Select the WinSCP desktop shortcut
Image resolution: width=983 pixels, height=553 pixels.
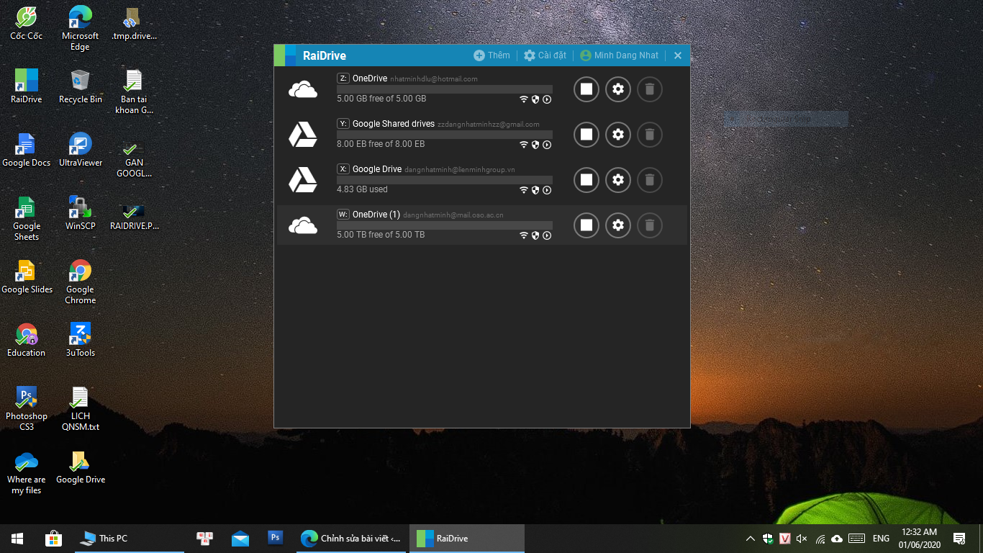coord(80,213)
